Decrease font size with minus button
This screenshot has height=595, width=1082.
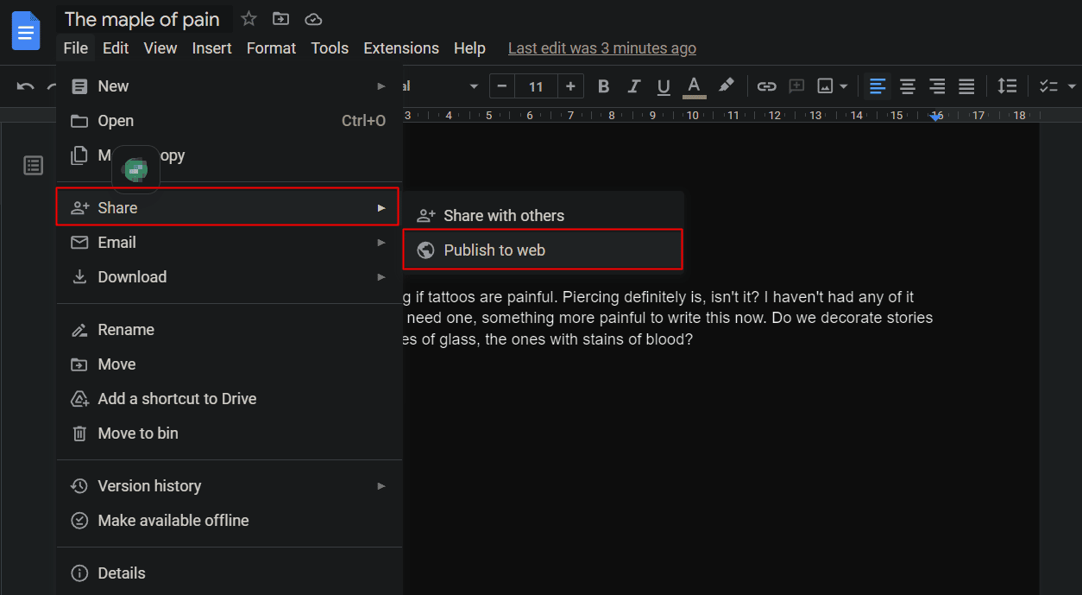pos(501,86)
